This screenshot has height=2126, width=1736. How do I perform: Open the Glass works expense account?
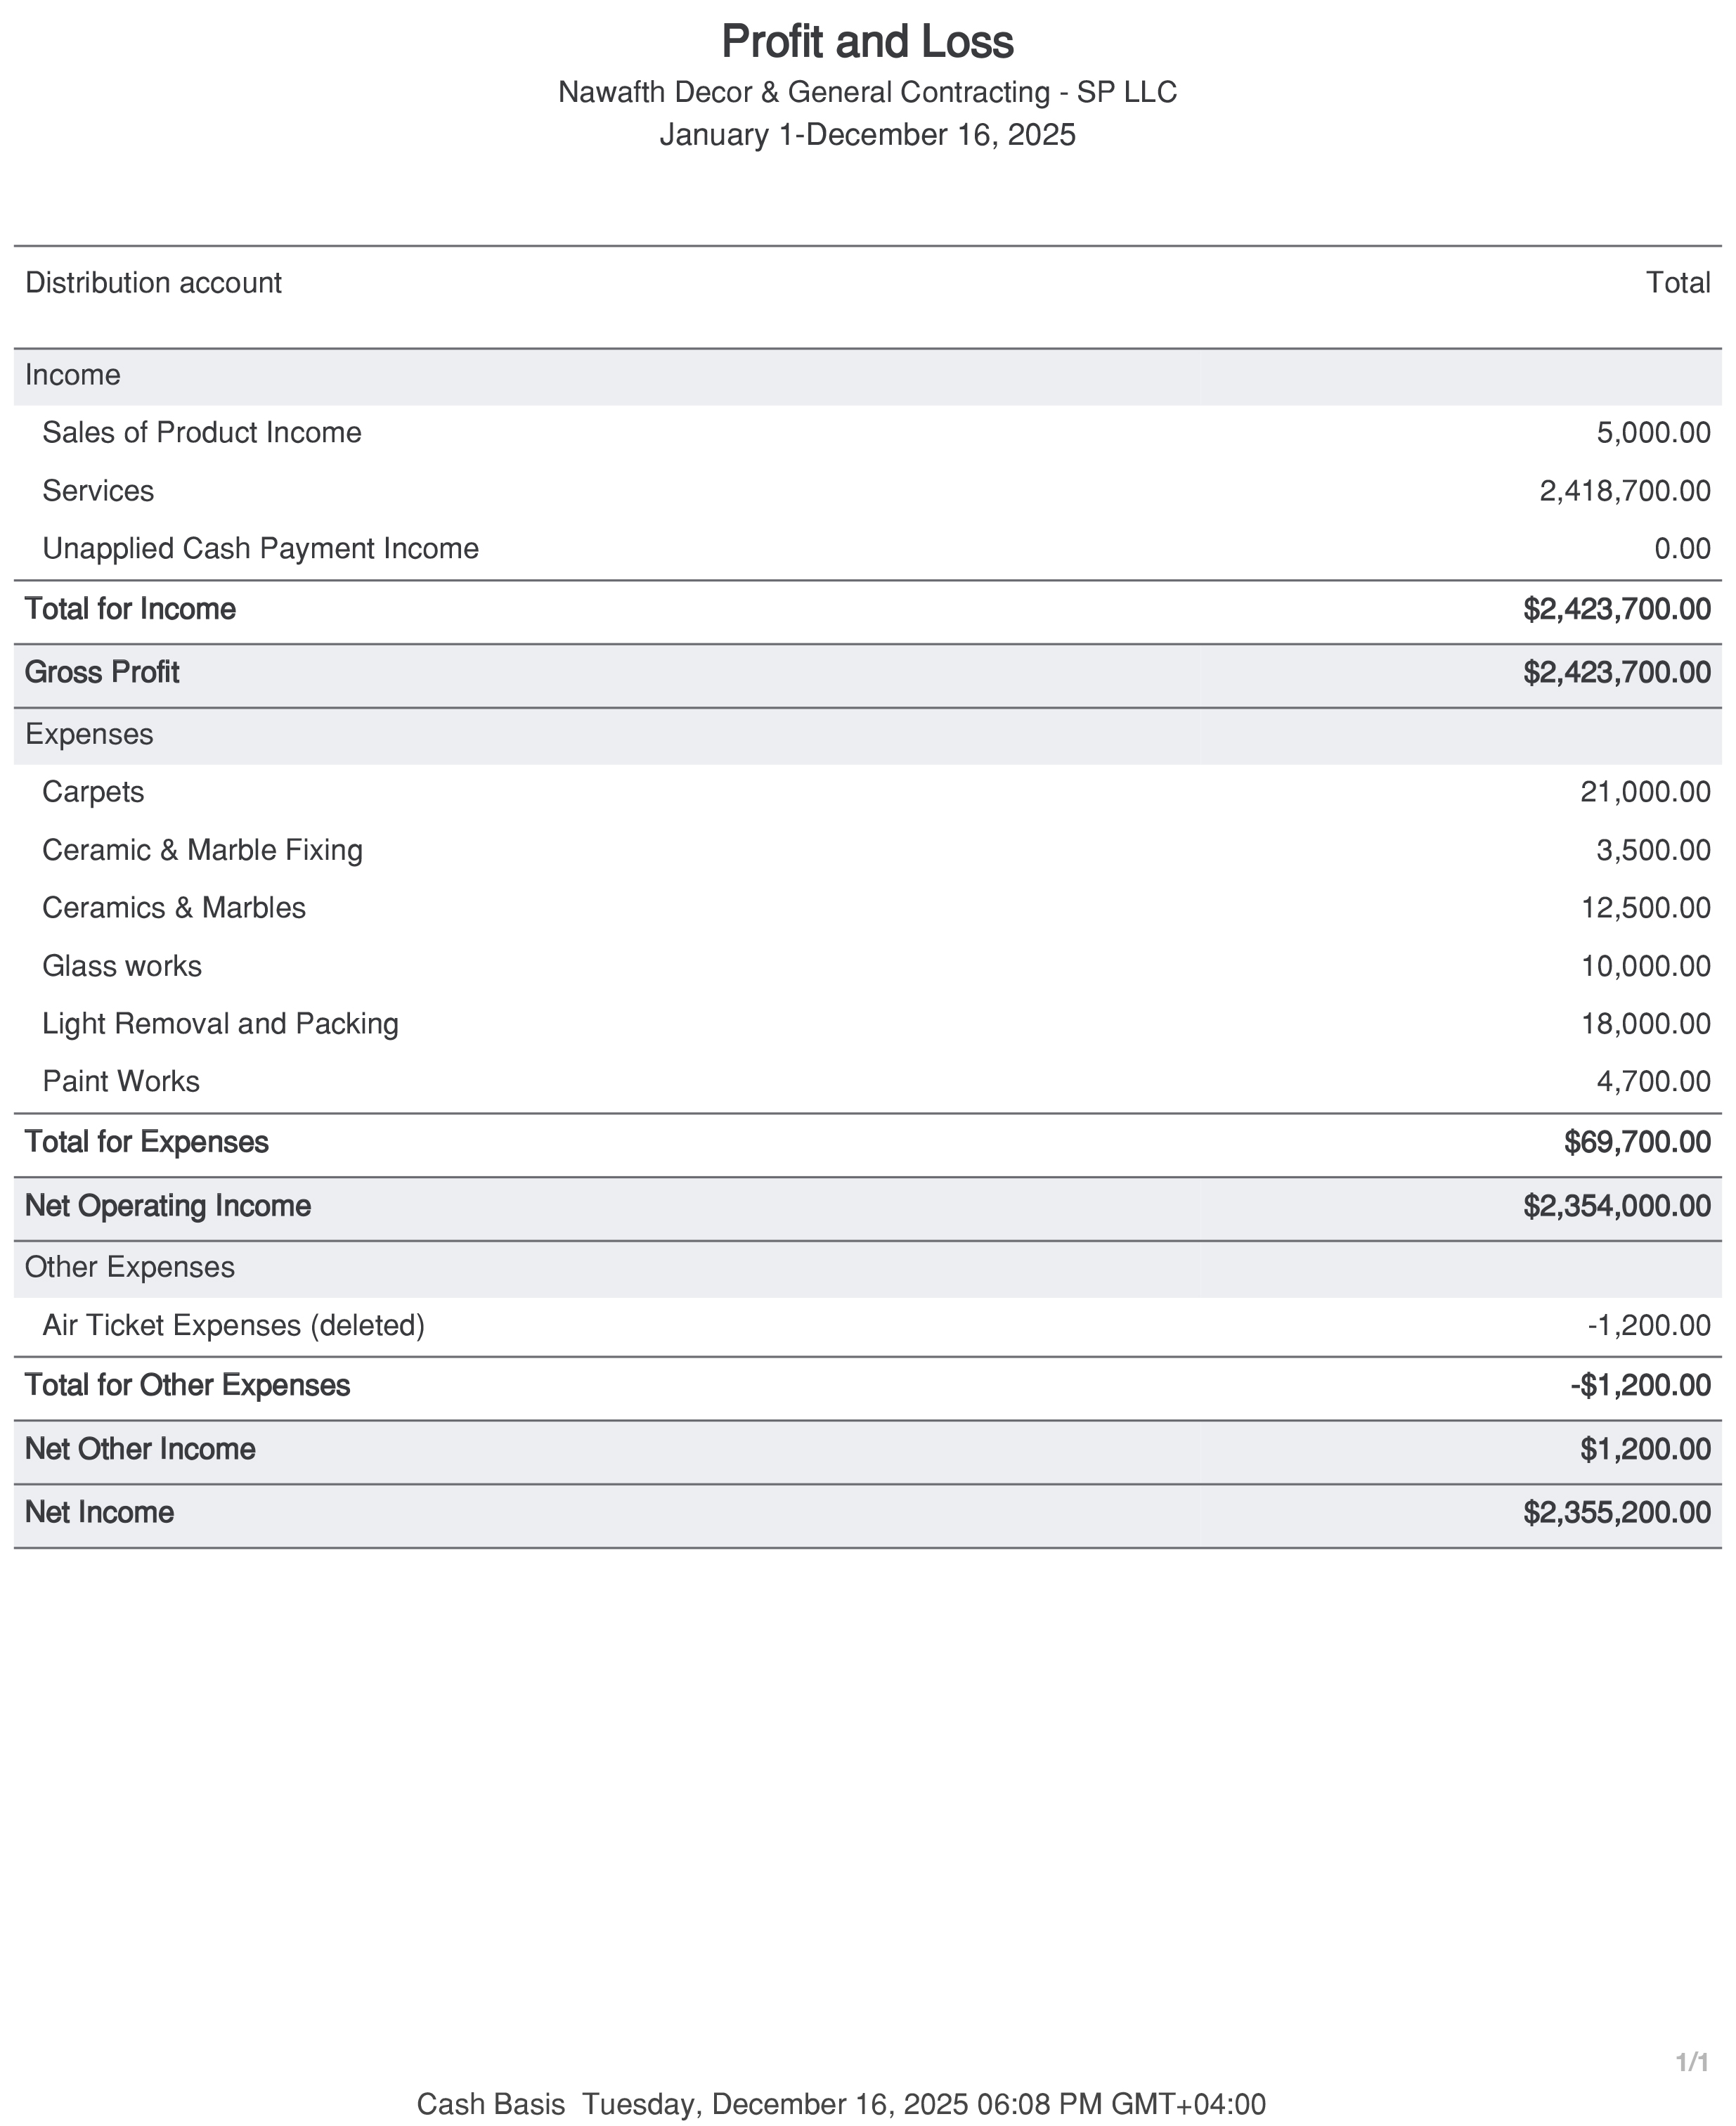(122, 967)
